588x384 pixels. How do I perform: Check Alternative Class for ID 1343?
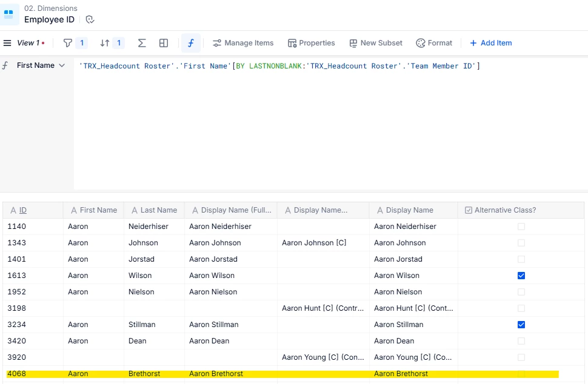click(x=521, y=243)
